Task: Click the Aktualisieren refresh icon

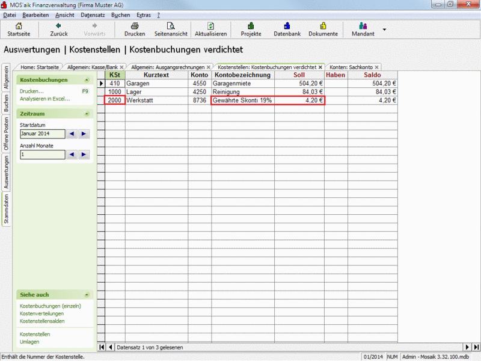Action: 211,26
